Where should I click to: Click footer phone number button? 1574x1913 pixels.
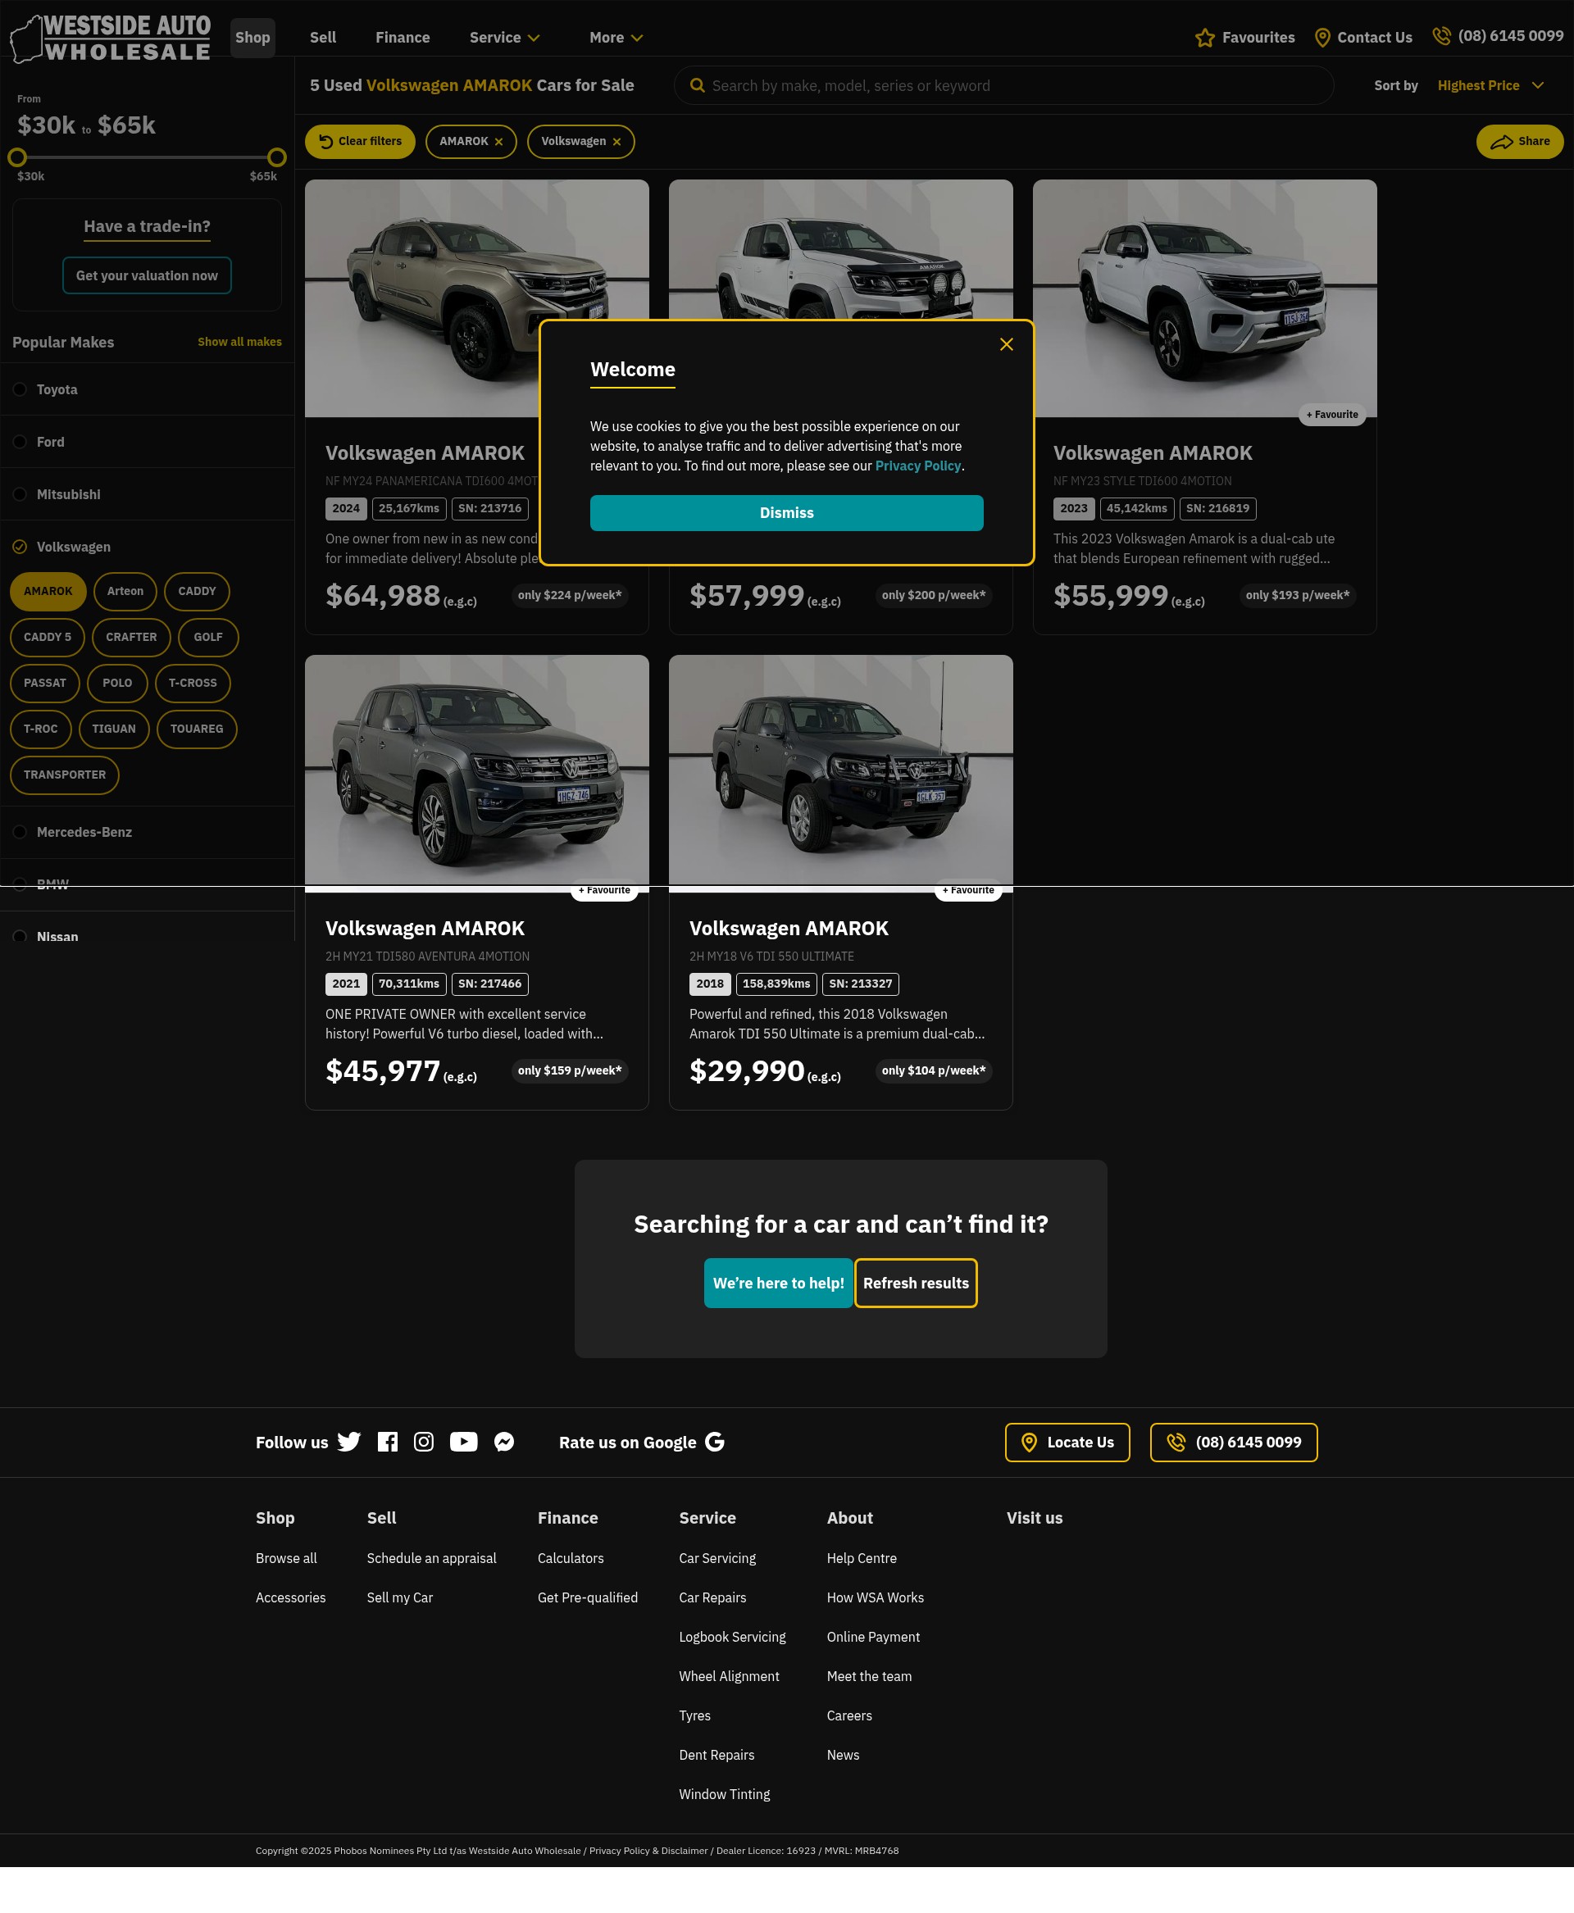(x=1233, y=1442)
